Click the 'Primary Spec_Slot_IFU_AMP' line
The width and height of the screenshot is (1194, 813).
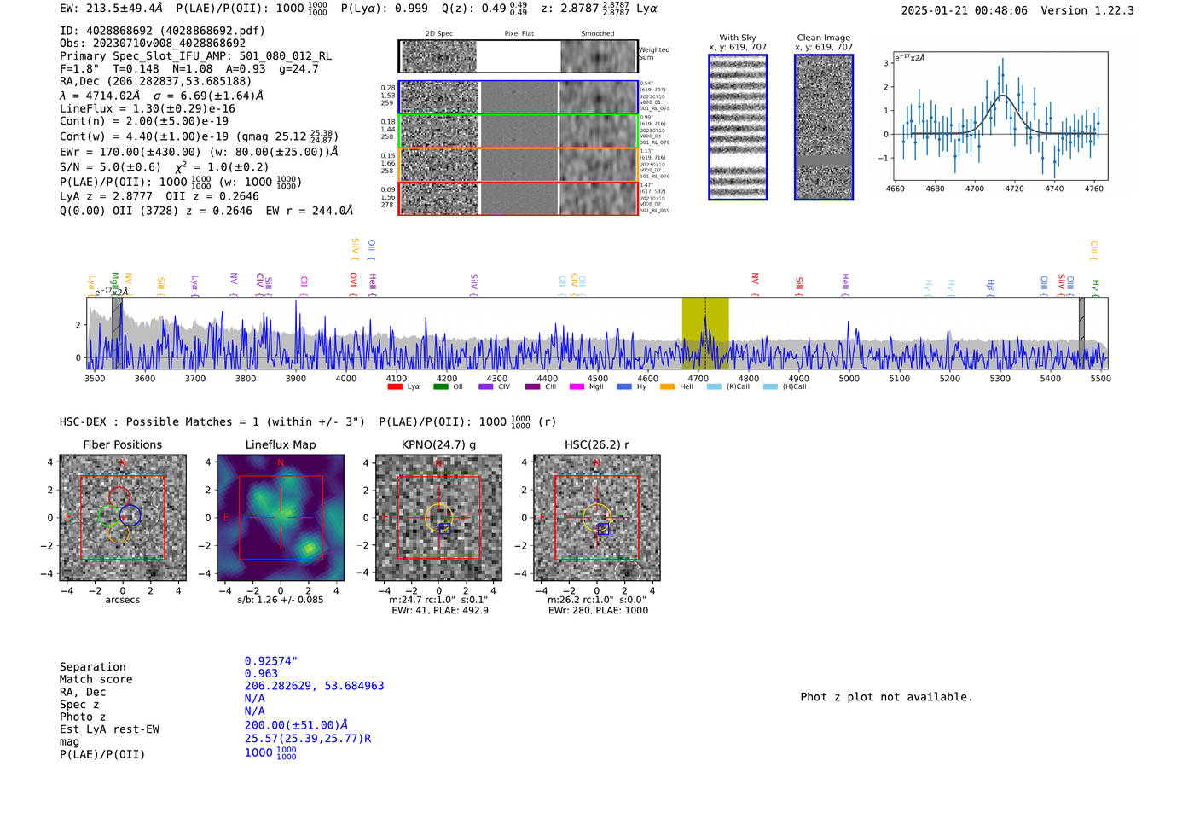196,55
